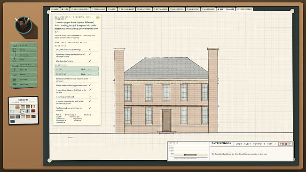
Task: Click the Clear button
Action: pyautogui.click(x=247, y=144)
